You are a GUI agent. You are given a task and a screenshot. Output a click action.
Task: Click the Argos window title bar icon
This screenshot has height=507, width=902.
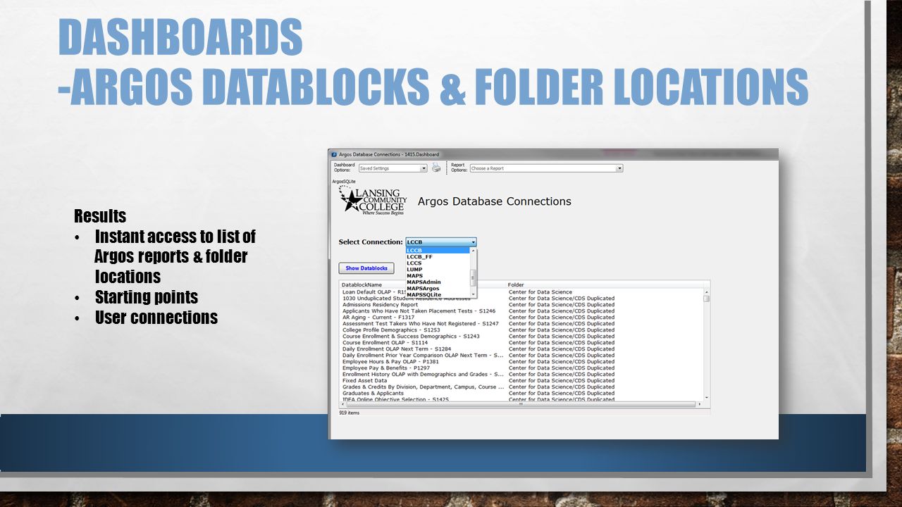[334, 154]
